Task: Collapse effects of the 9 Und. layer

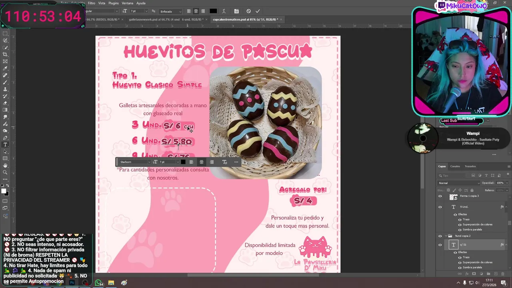Action: coord(506,207)
